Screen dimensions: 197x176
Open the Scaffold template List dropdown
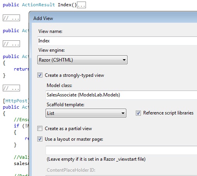click(86, 113)
